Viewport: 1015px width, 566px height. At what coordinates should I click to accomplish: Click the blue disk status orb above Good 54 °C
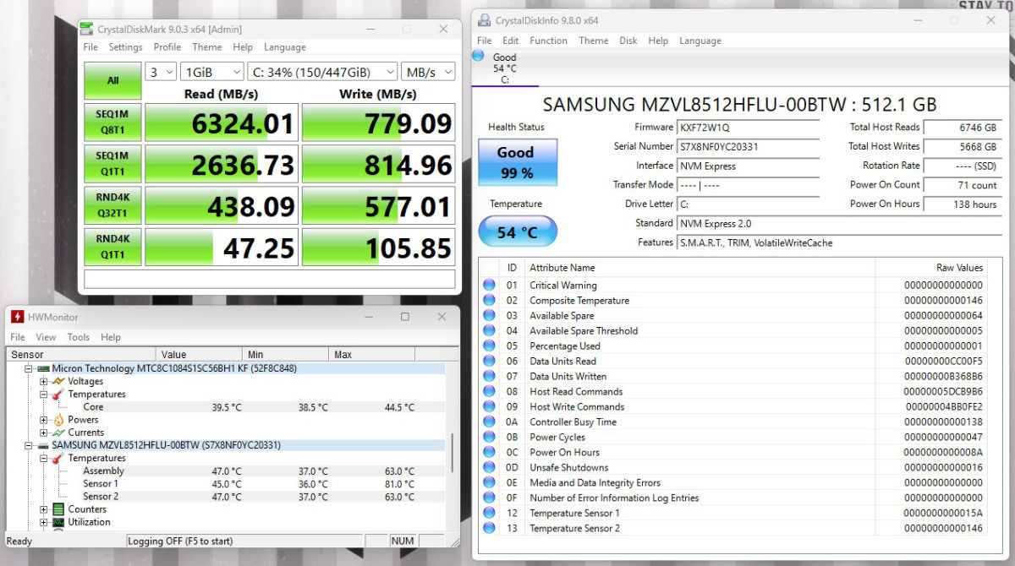pyautogui.click(x=479, y=56)
